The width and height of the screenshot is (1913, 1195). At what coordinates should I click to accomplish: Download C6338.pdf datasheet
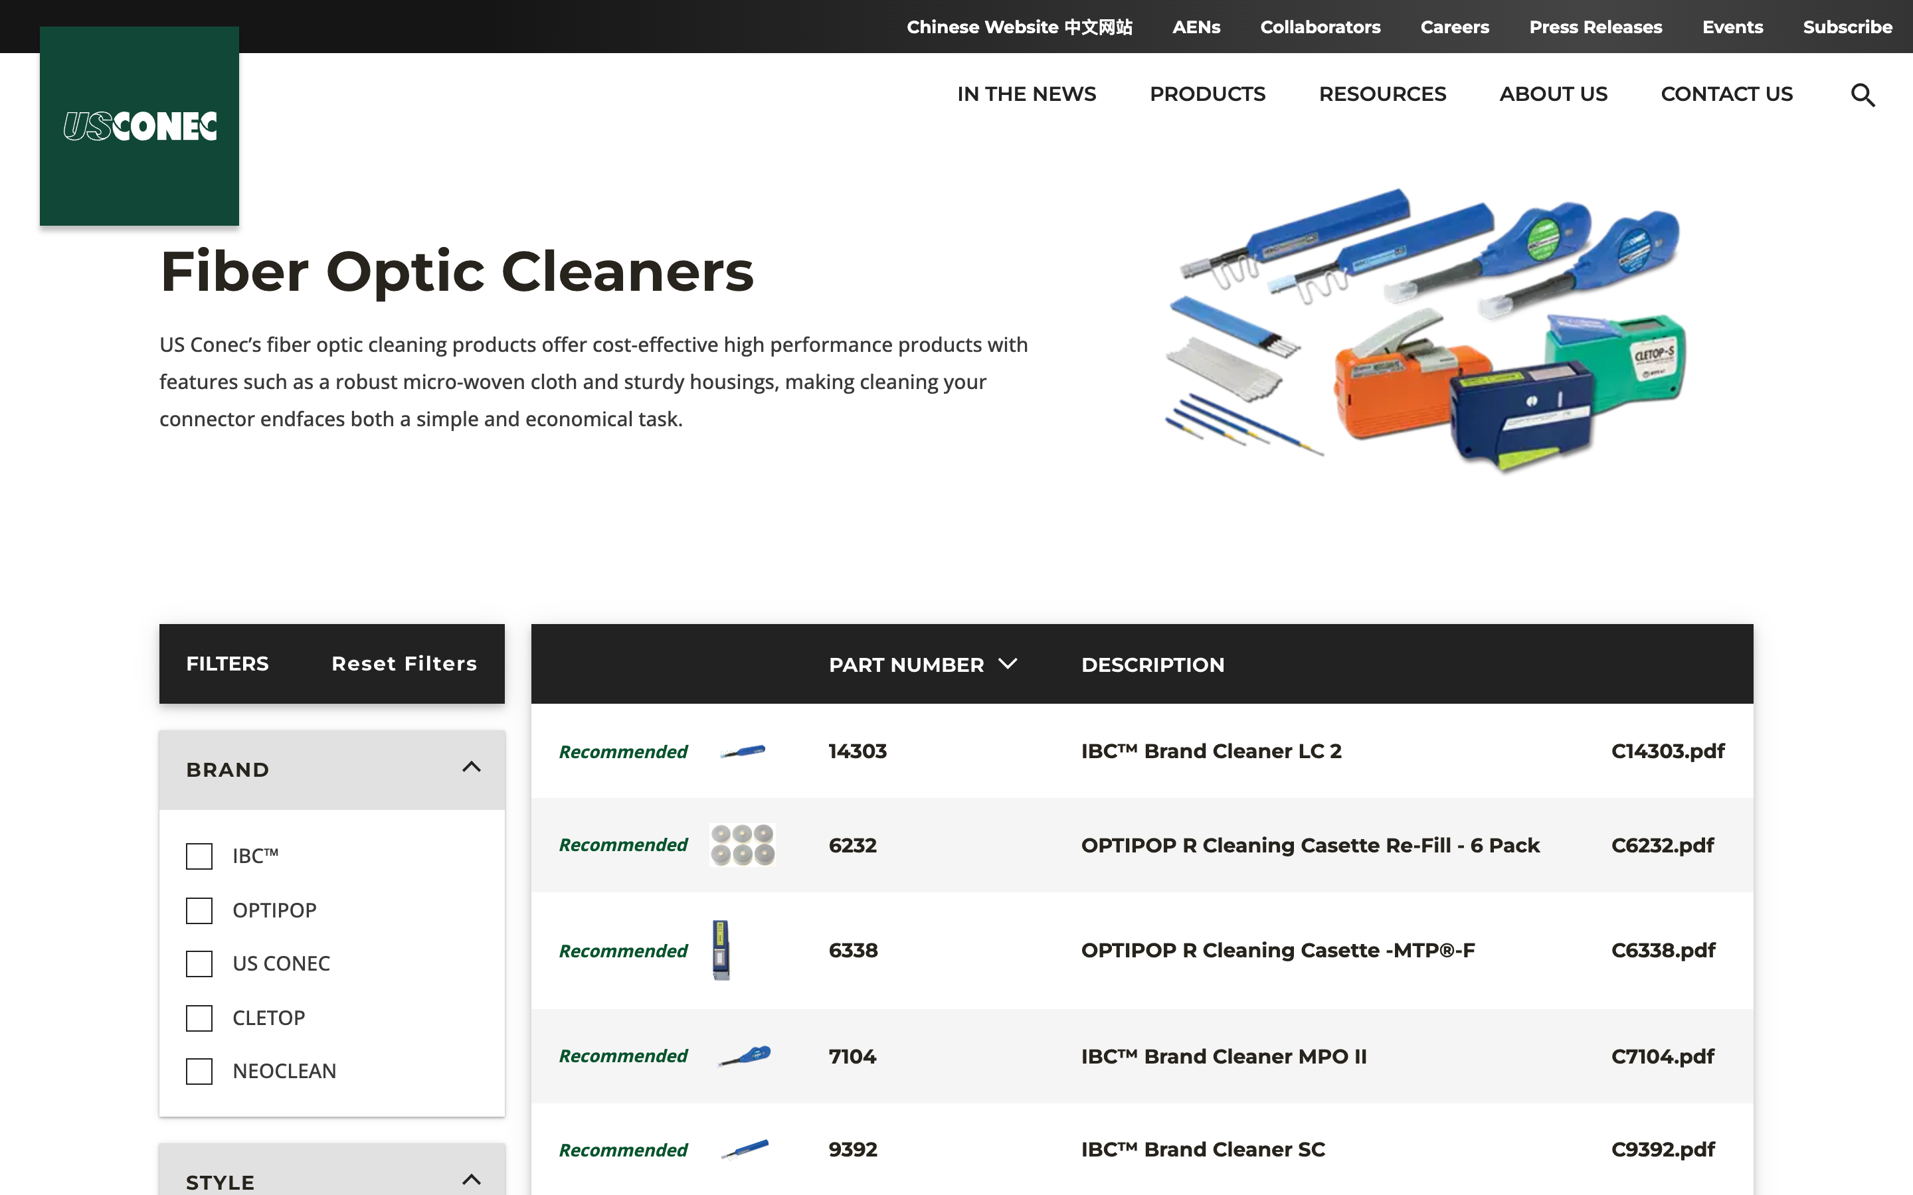pos(1663,950)
